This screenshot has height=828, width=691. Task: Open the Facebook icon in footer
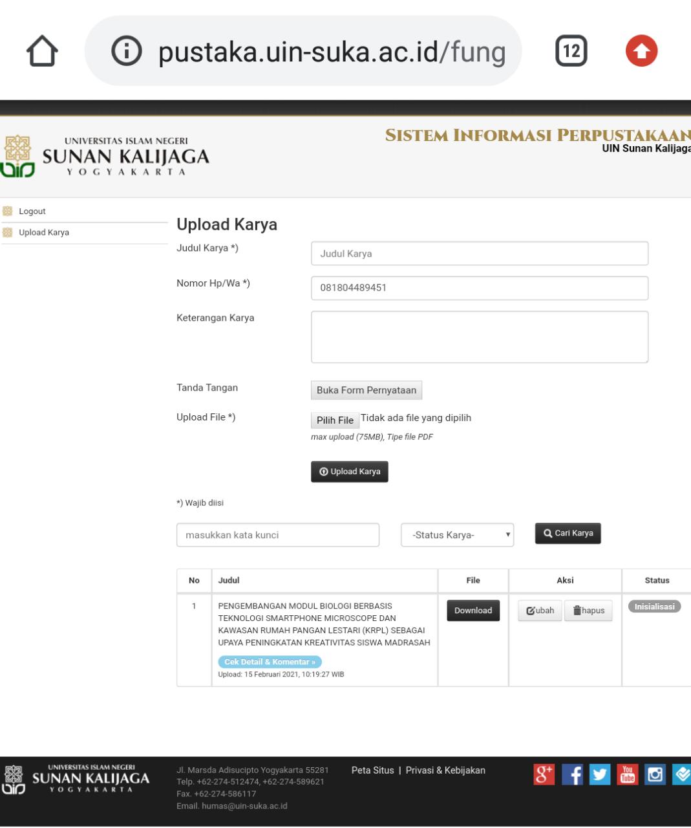coord(573,775)
